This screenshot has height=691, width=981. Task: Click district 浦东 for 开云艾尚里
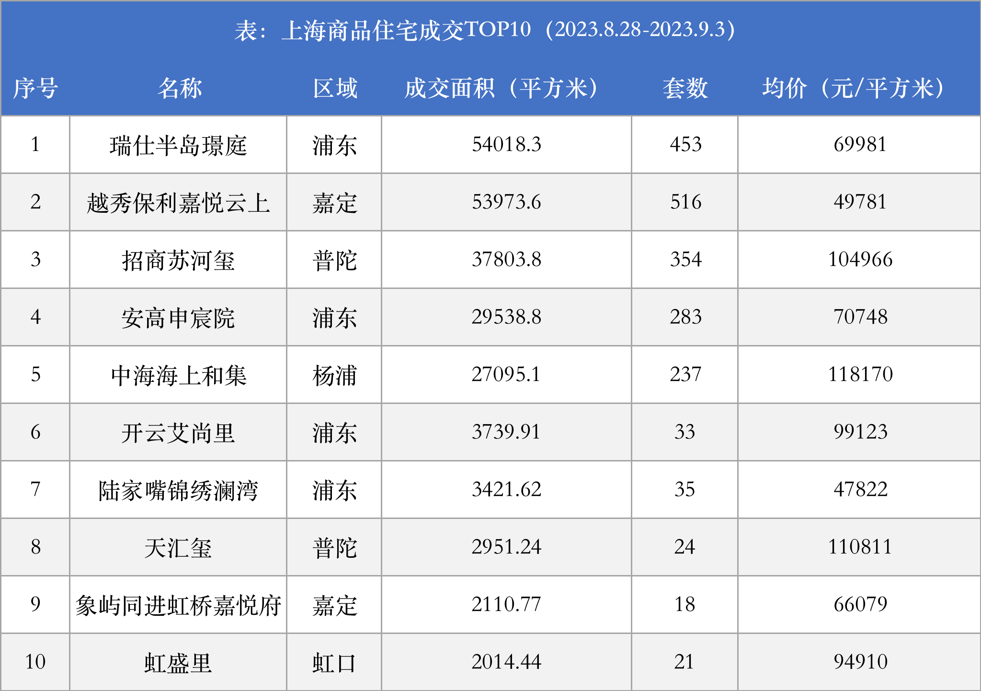coord(335,433)
